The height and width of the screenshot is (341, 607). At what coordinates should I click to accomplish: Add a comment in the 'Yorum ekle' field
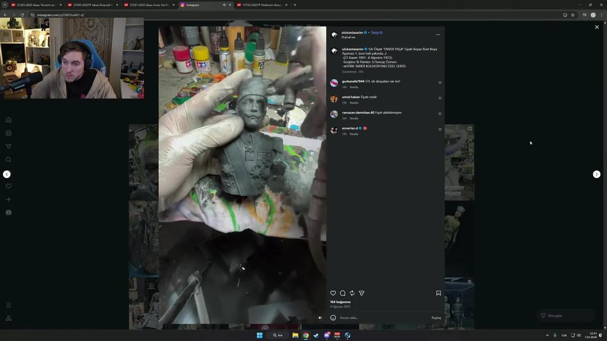(x=384, y=318)
